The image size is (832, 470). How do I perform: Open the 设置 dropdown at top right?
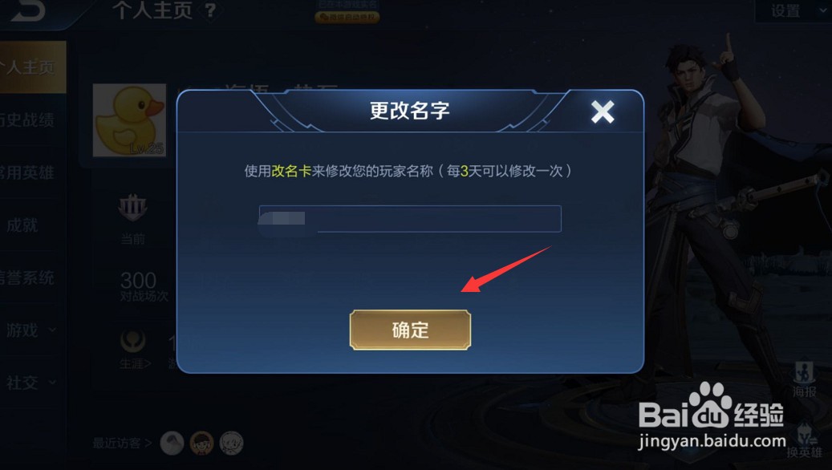tap(793, 10)
